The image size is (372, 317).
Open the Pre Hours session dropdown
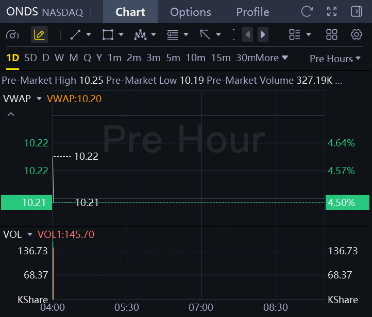[335, 59]
